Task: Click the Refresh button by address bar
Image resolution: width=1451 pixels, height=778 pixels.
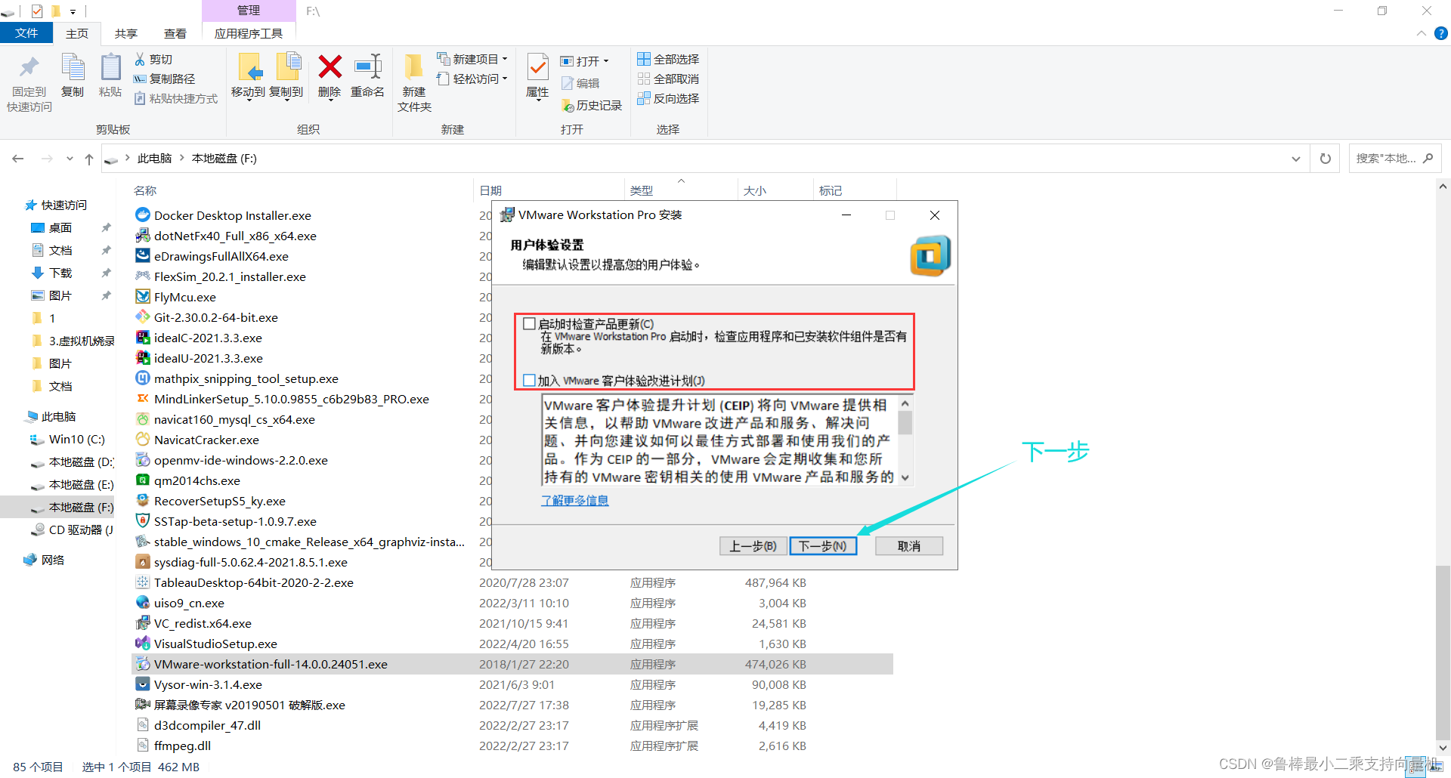Action: pyautogui.click(x=1326, y=159)
